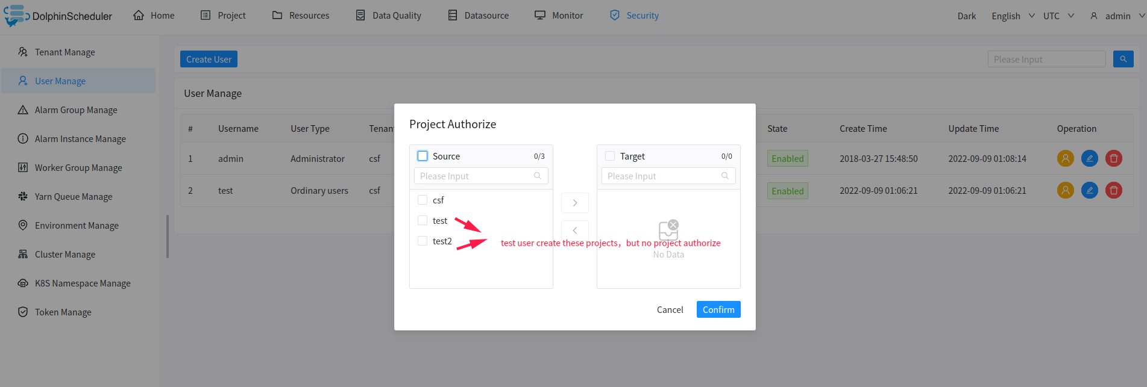This screenshot has height=387, width=1147.
Task: Click the search icon in Source filter
Action: [538, 176]
